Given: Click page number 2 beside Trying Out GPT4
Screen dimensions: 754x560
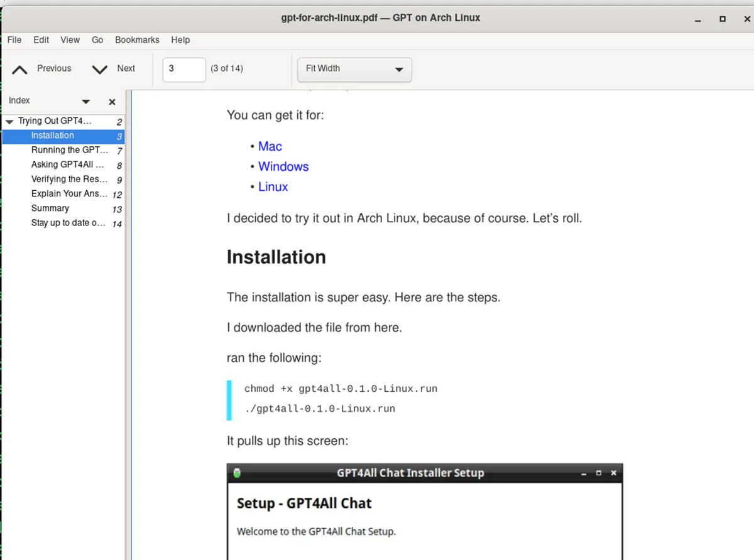Looking at the screenshot, I should pyautogui.click(x=119, y=122).
